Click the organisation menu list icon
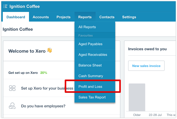 (x=5, y=6)
